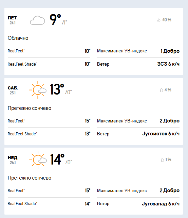Screen dimensions: 188x218
Task: Click the 9° high temperature for Friday
Action: 55,19
